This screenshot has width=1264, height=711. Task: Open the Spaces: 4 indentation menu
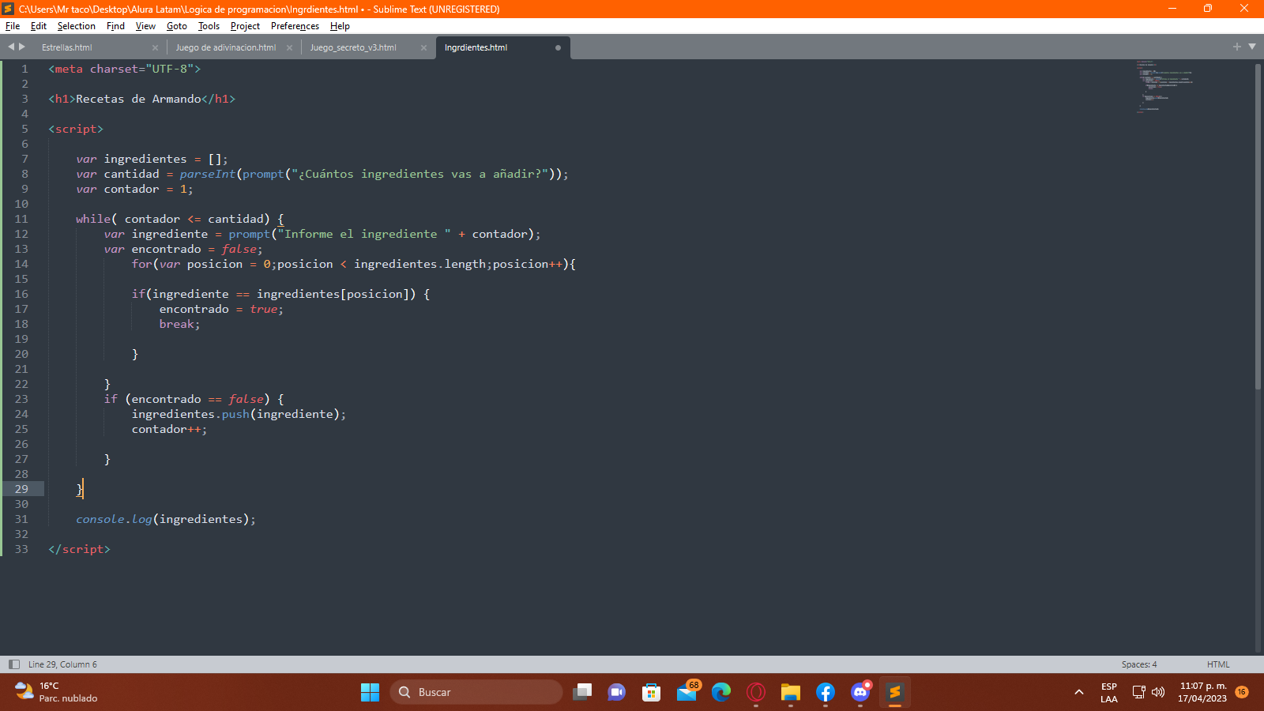(1139, 664)
